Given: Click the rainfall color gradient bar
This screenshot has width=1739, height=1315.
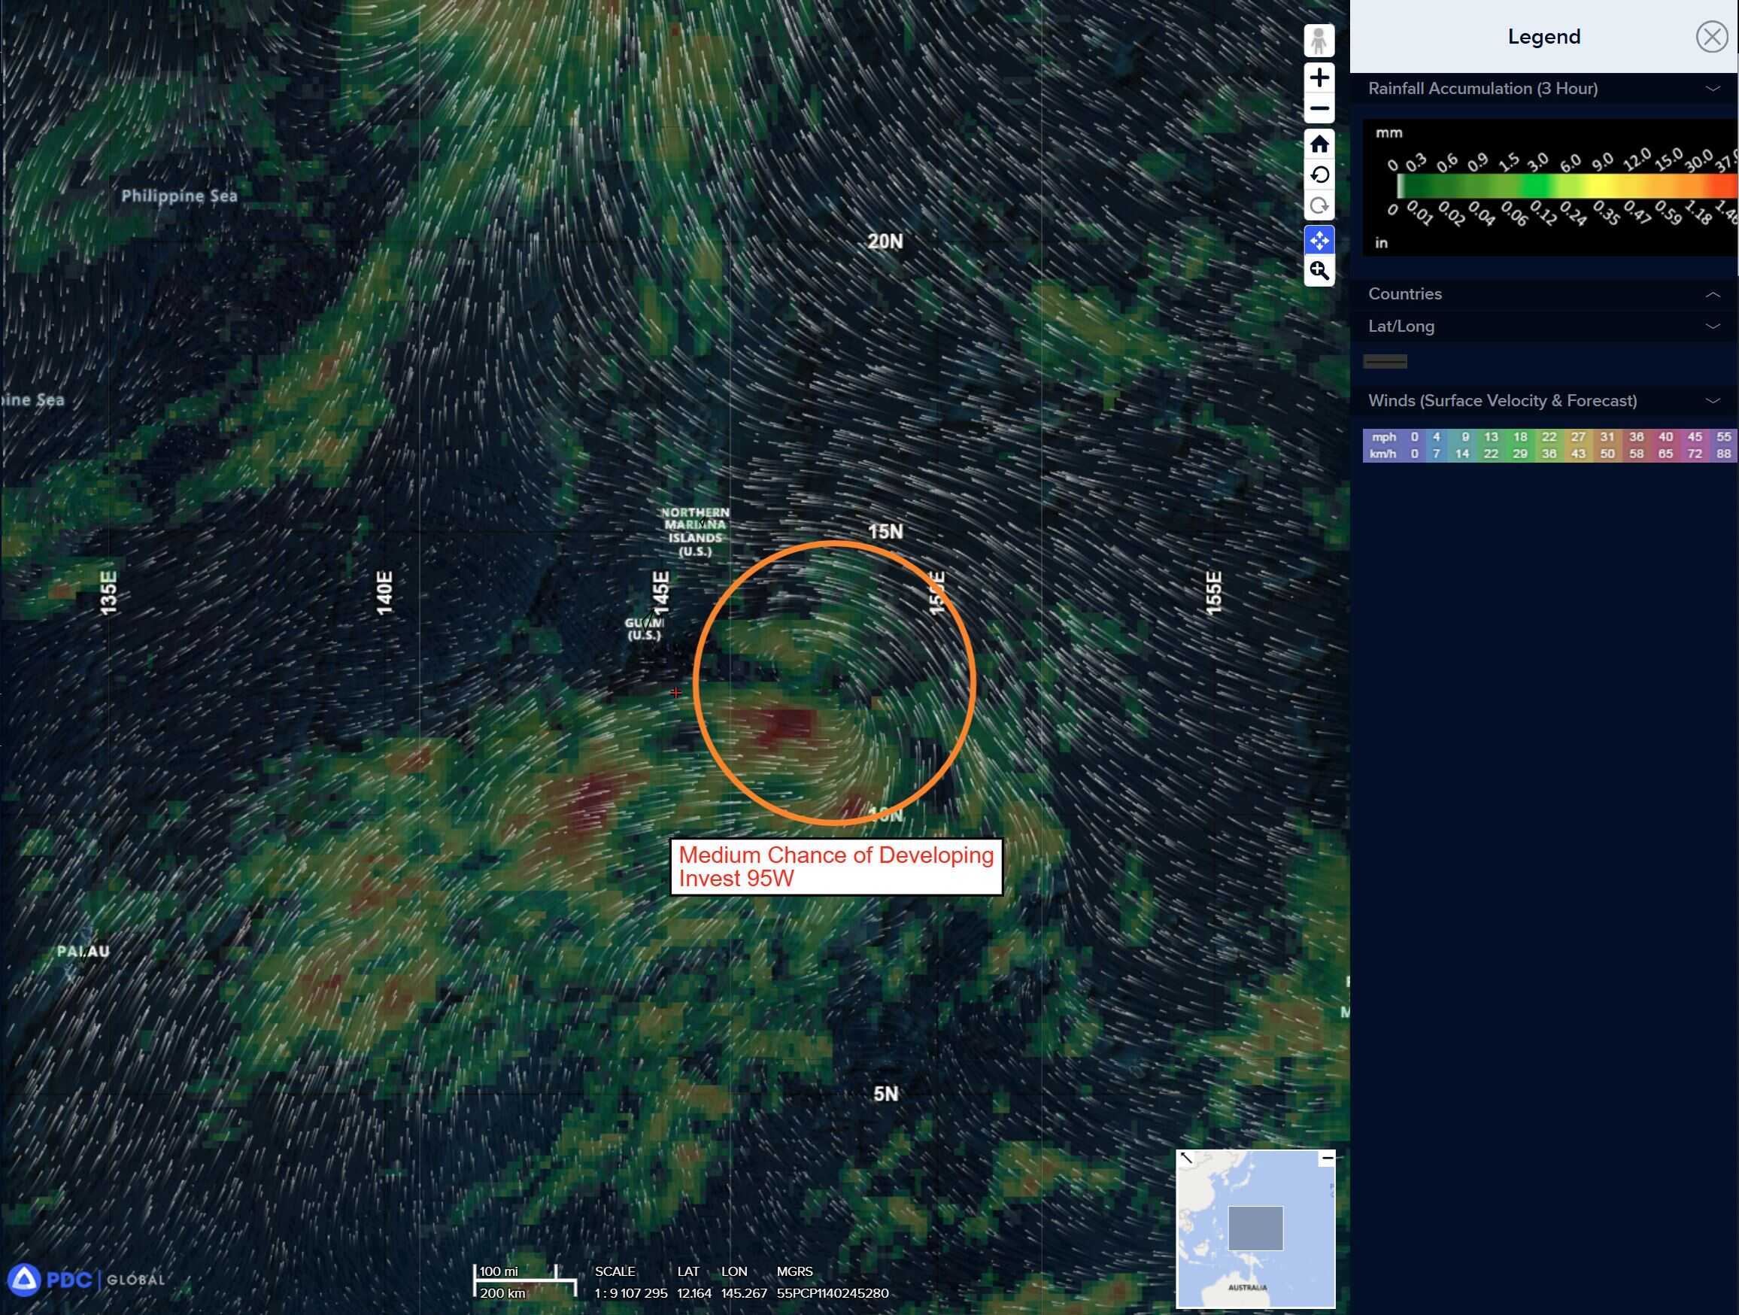Looking at the screenshot, I should (x=1564, y=187).
